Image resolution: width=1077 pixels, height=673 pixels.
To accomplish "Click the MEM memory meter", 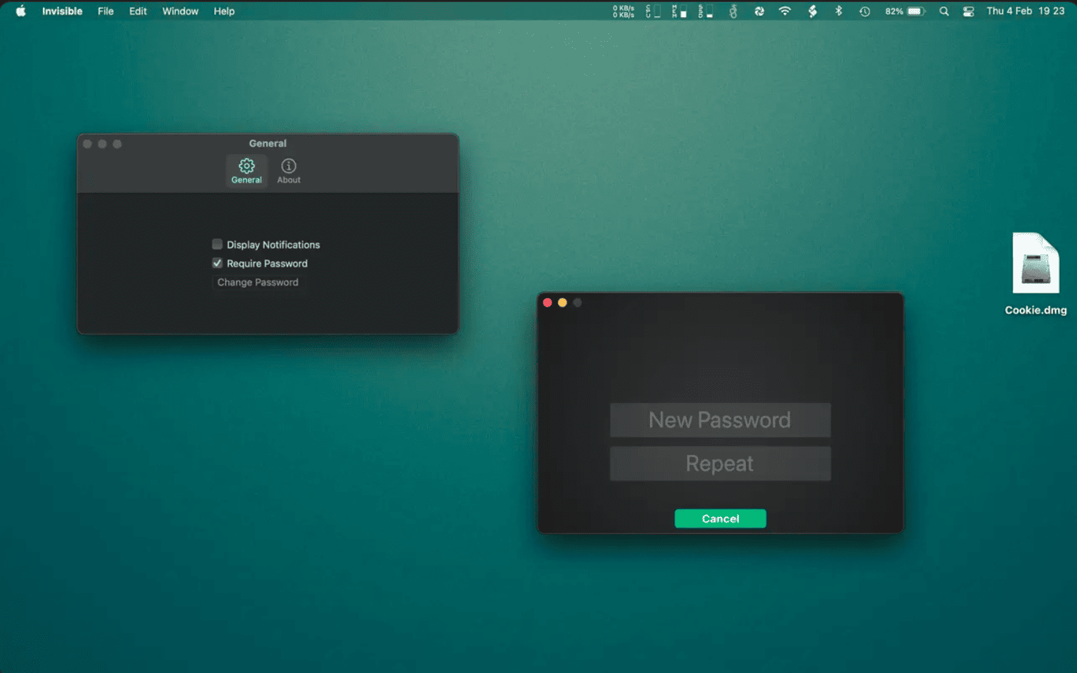I will point(679,11).
